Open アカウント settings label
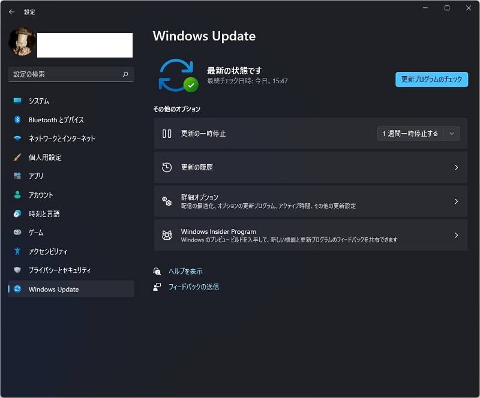 pos(41,195)
